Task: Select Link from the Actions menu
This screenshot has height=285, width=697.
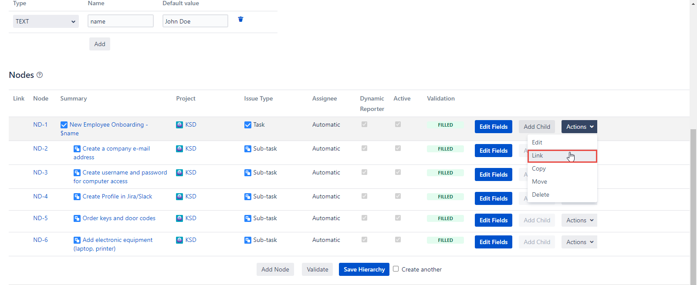Action: coord(562,156)
